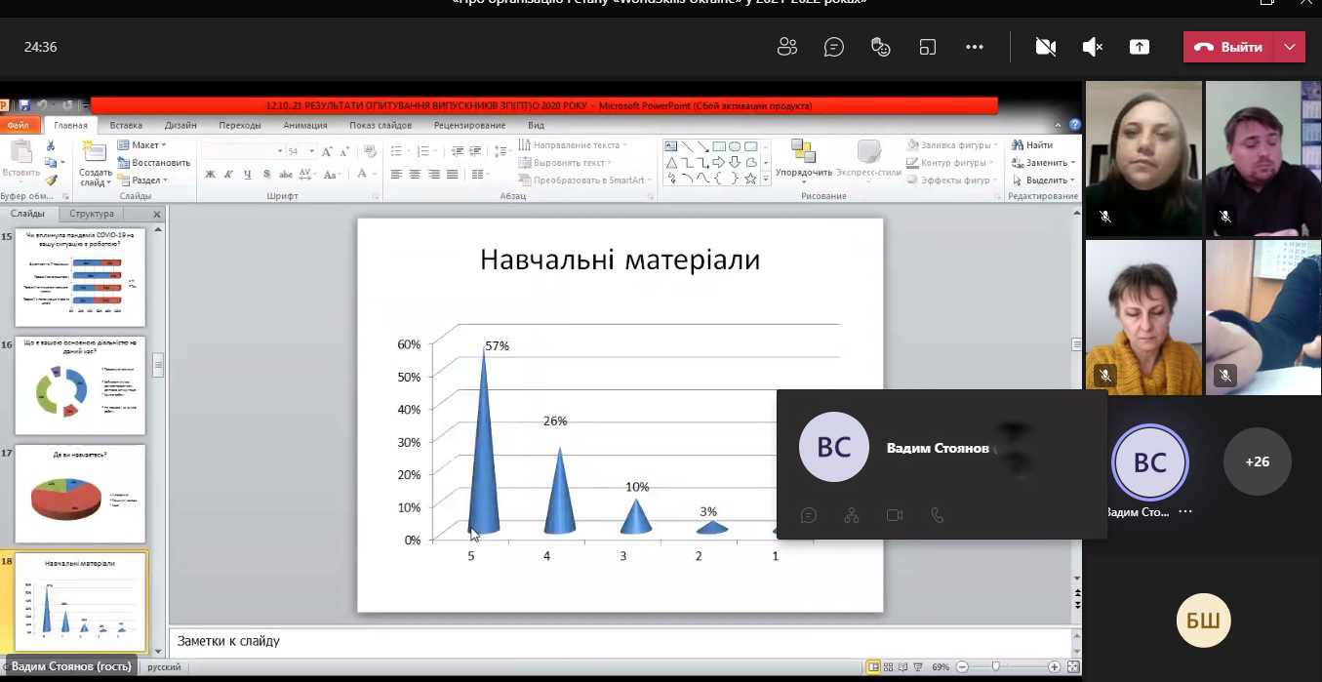This screenshot has width=1322, height=682.
Task: Start video call from contact card
Action: coord(895,515)
